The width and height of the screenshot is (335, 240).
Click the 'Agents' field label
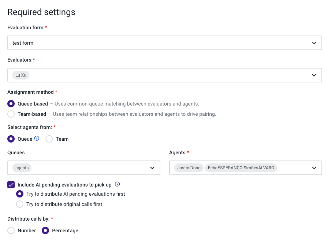(177, 152)
